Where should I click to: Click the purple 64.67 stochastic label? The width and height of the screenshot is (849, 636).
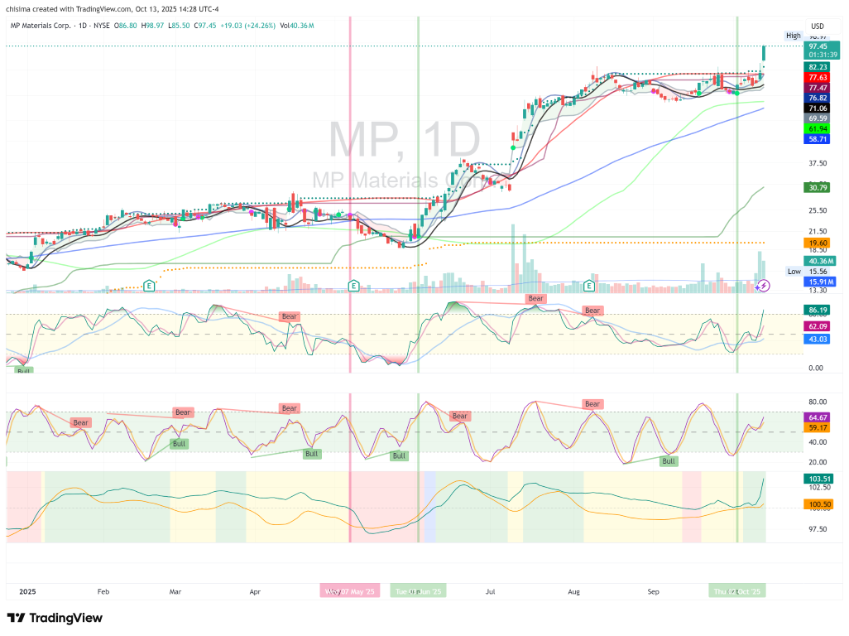818,417
